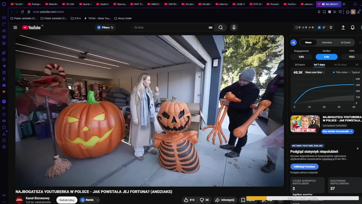Viewport: 362px width, 204px height.
Task: Open Discord in the sidebar
Action: 4,85
